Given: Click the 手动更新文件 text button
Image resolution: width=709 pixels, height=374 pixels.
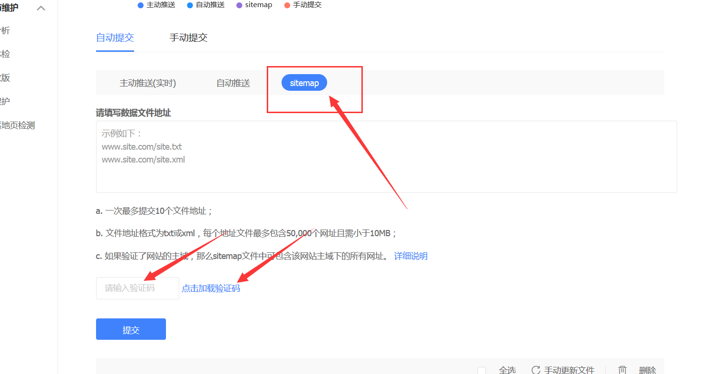Looking at the screenshot, I should pyautogui.click(x=569, y=370).
